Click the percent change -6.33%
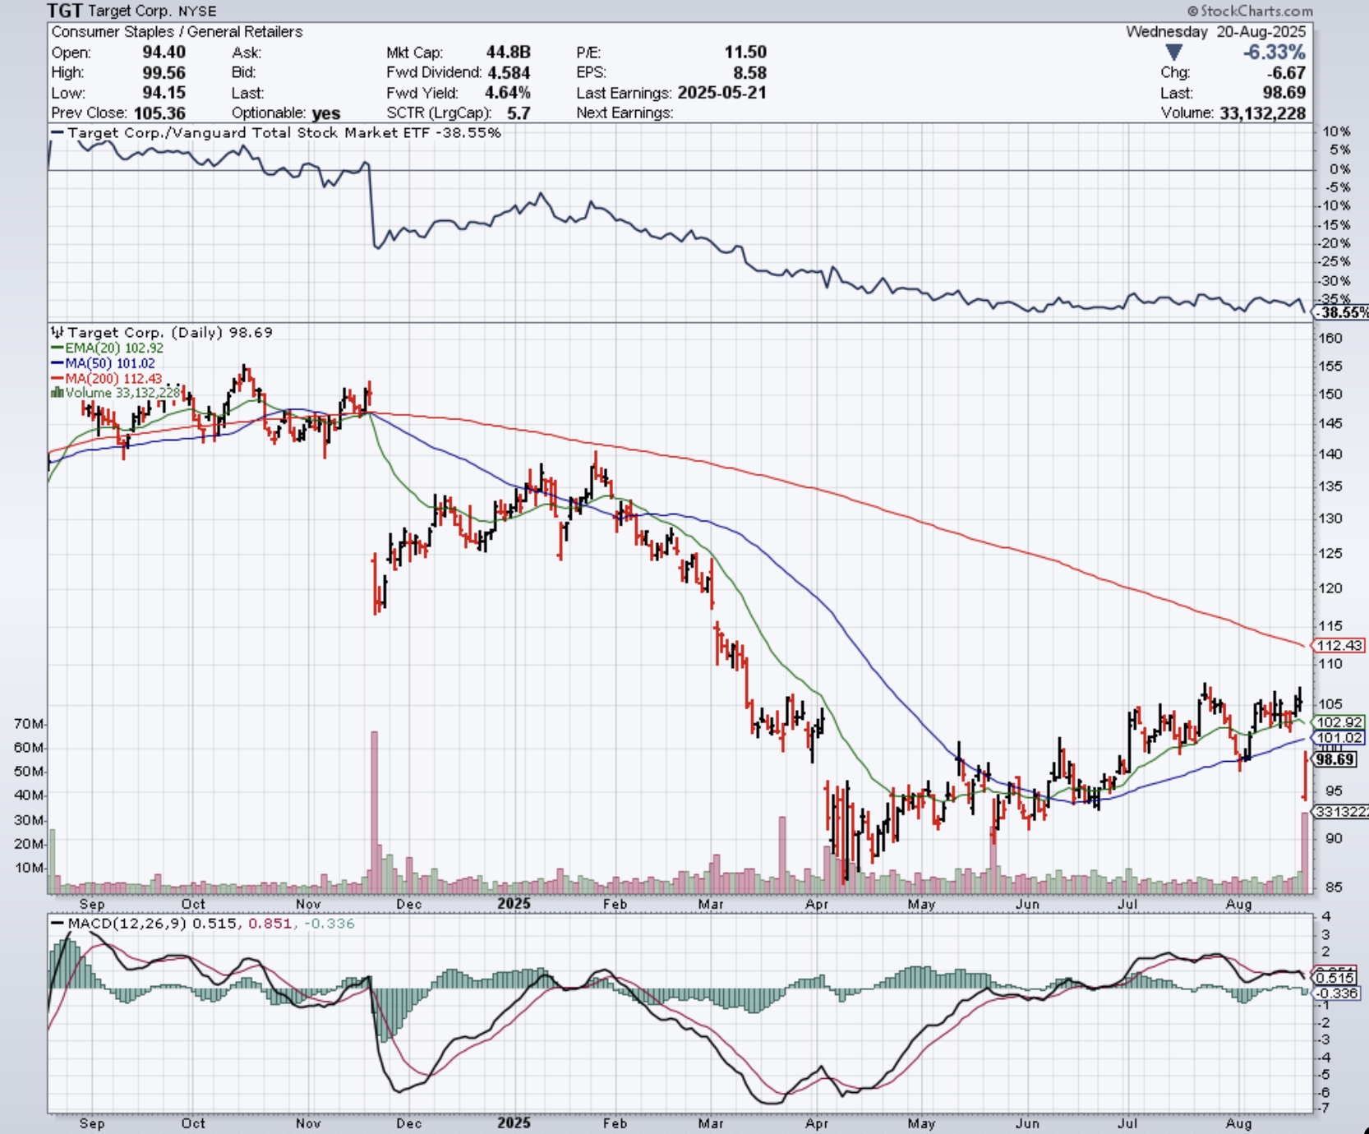The height and width of the screenshot is (1134, 1369). pyautogui.click(x=1274, y=53)
